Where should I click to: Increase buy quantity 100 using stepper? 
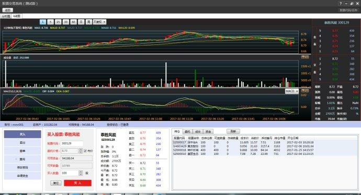tap(81, 172)
